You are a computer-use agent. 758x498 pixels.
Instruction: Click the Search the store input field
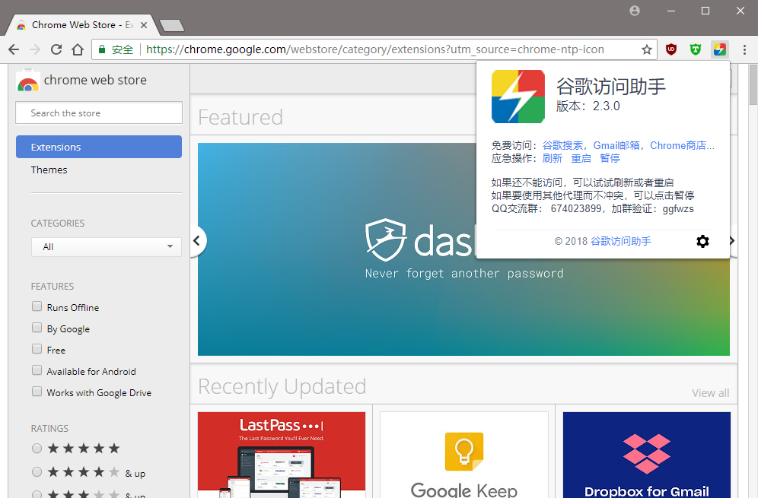(x=99, y=113)
